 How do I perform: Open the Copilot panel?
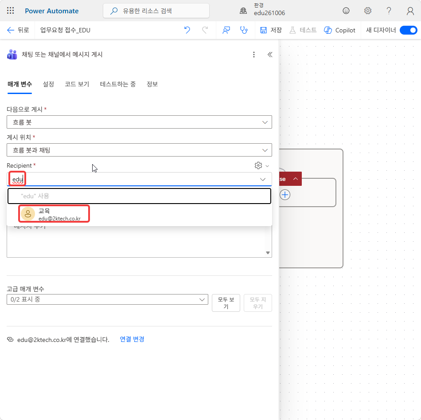click(339, 30)
